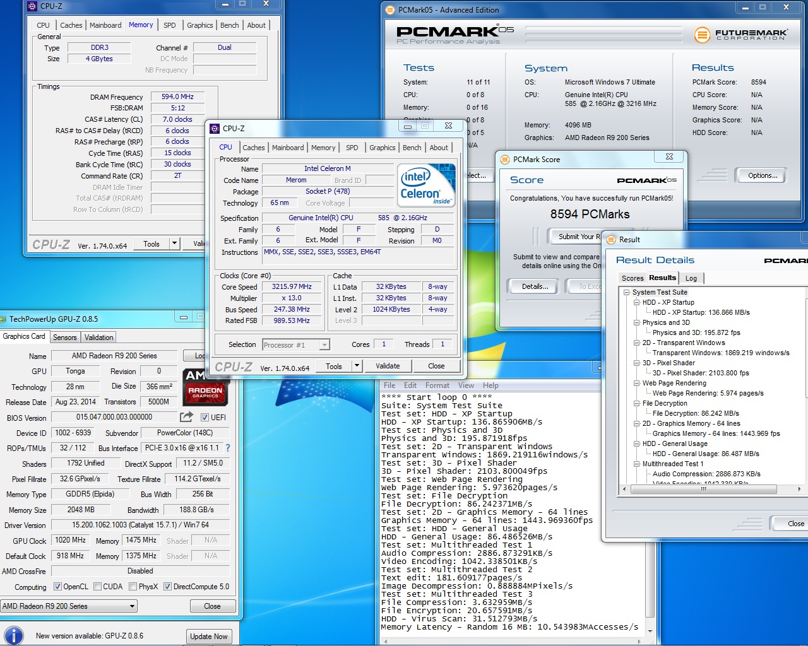808x646 pixels.
Task: Switch to the Caches tab in the front CPU-Z window
Action: [254, 148]
